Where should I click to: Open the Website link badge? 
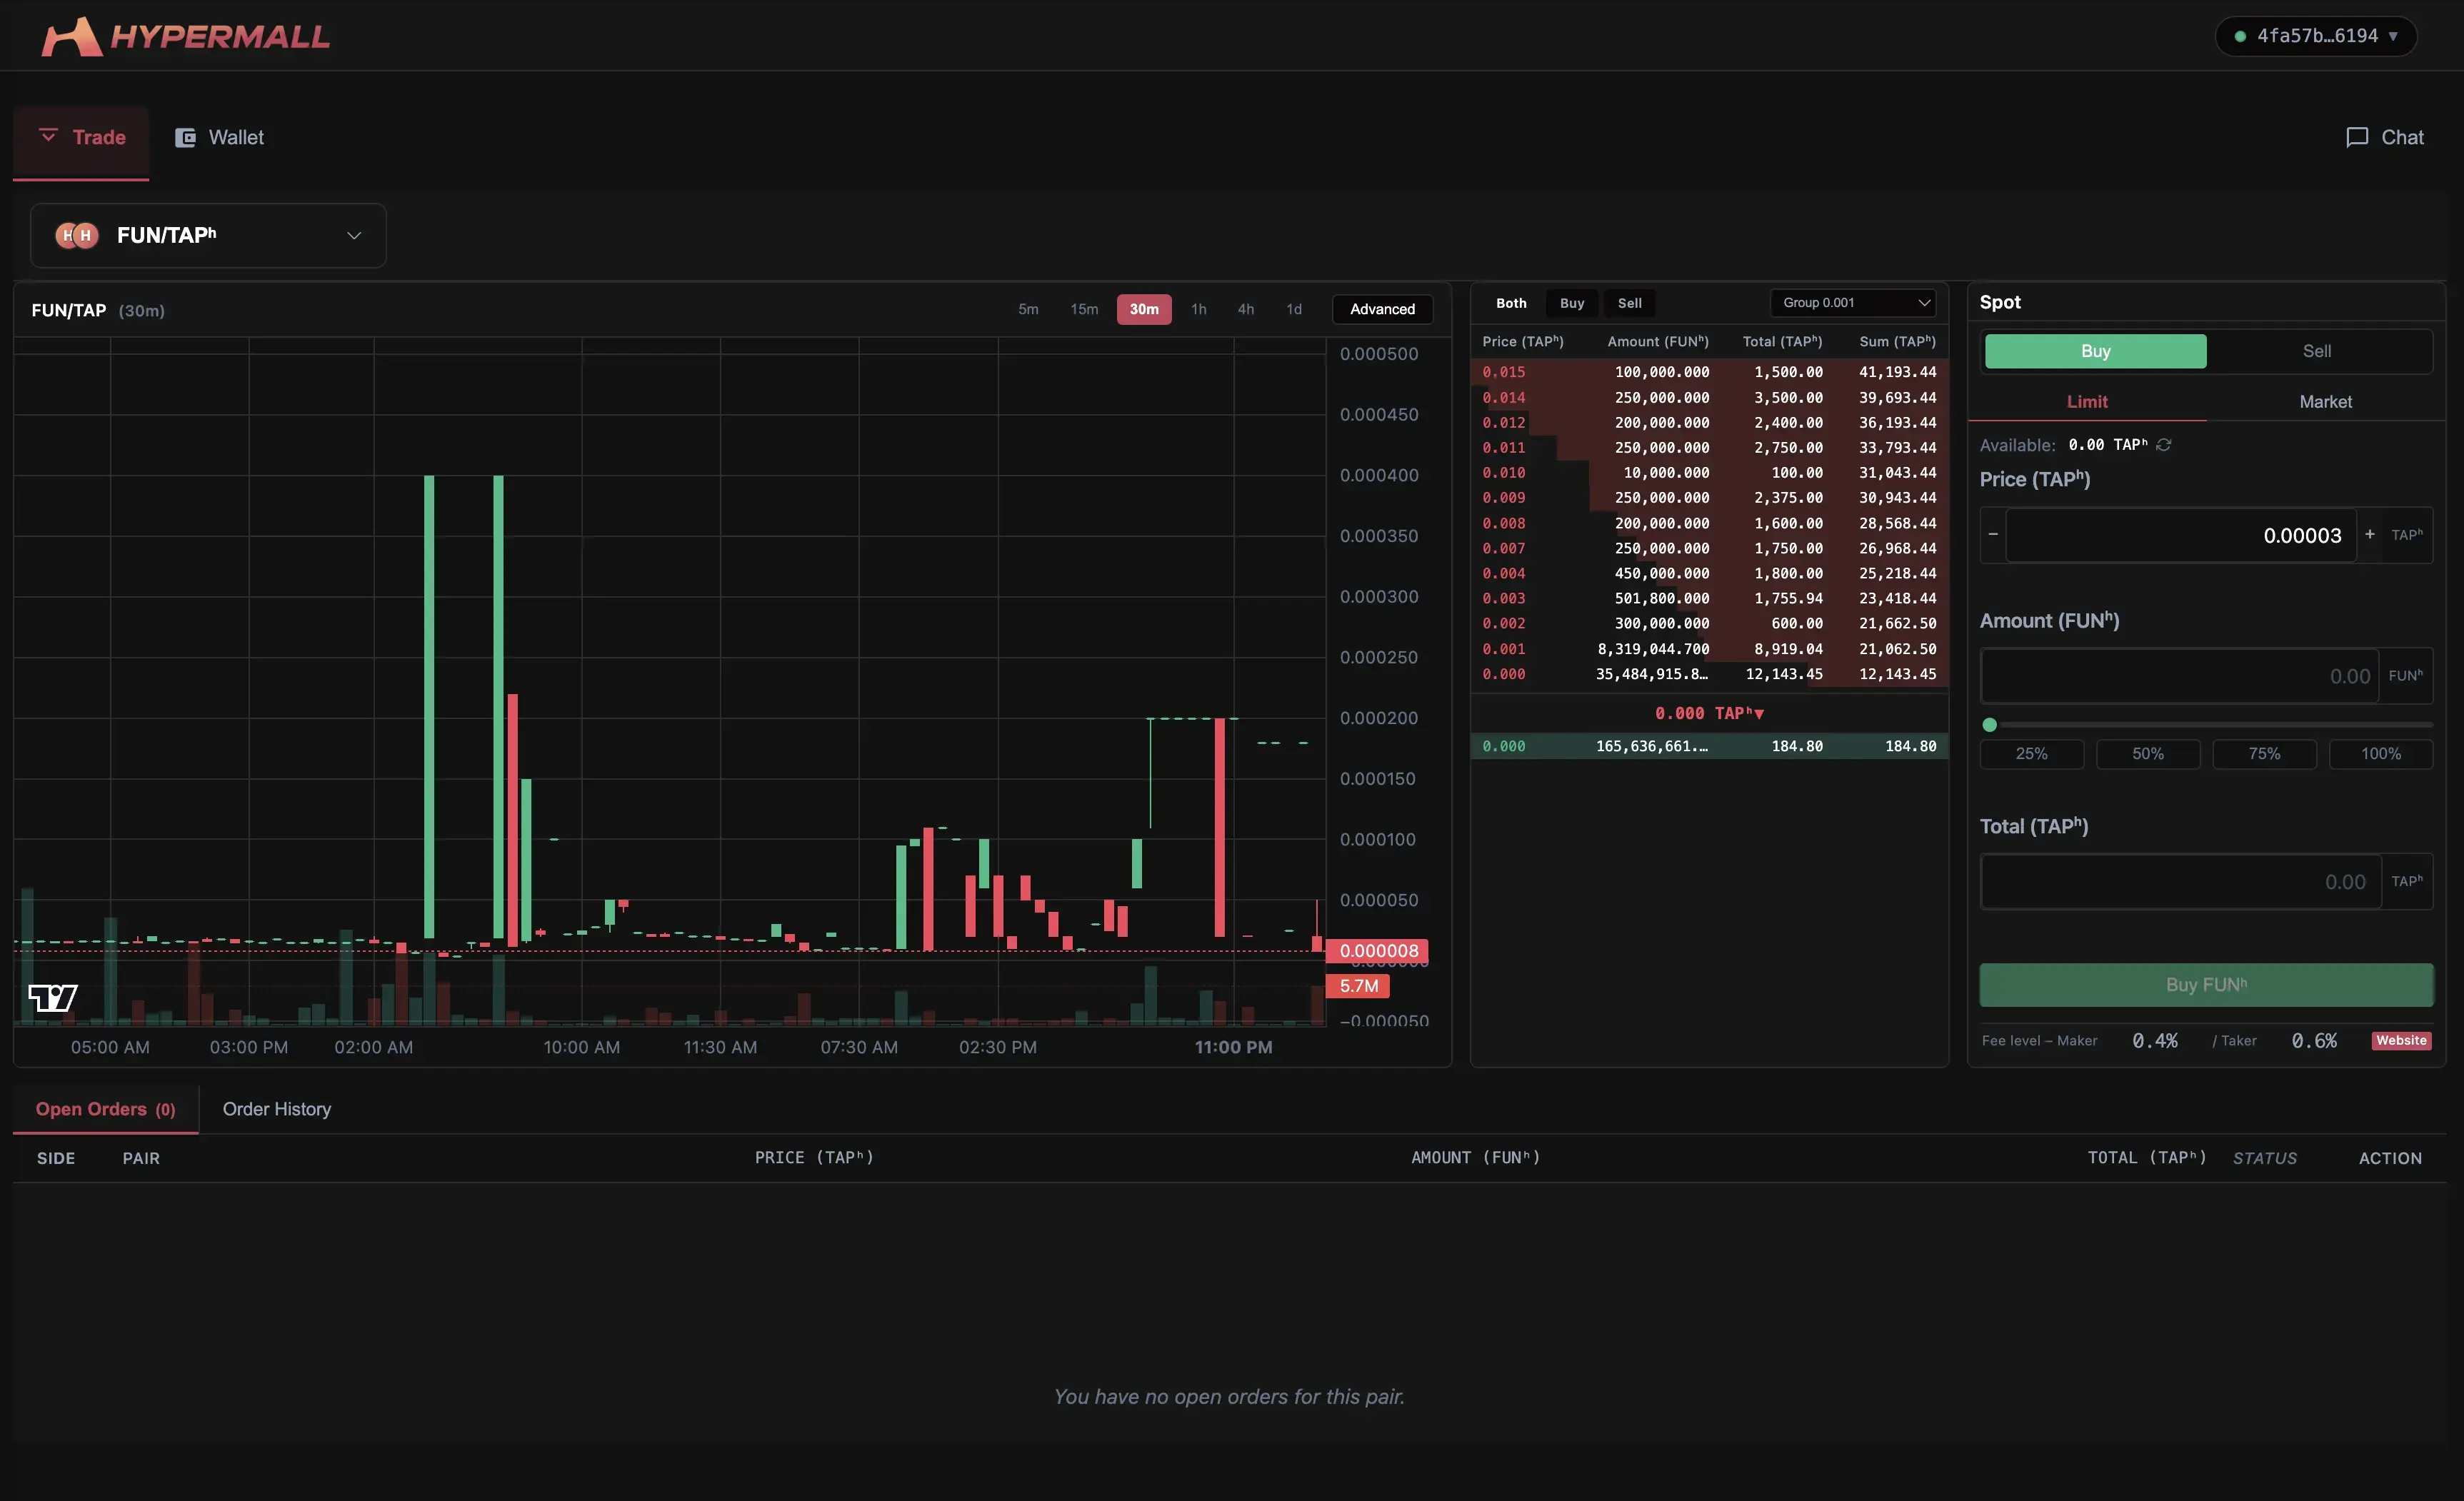[2401, 1040]
